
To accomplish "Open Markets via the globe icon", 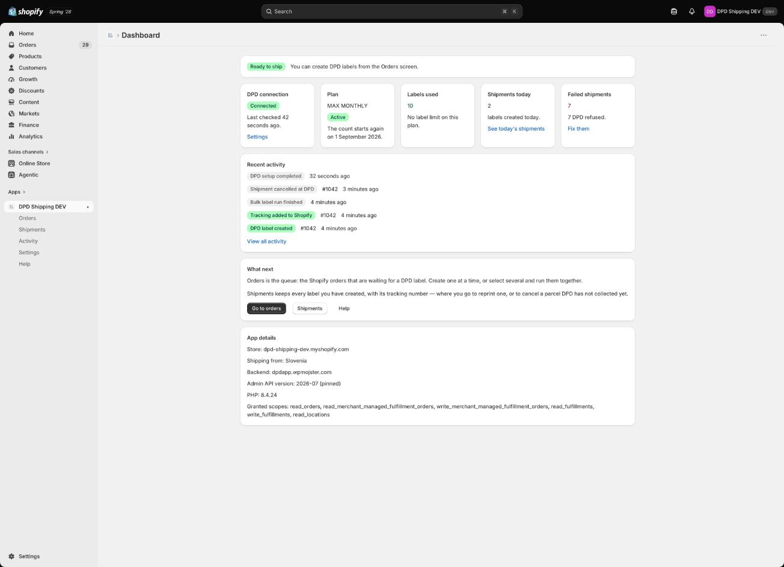I will 11,114.
